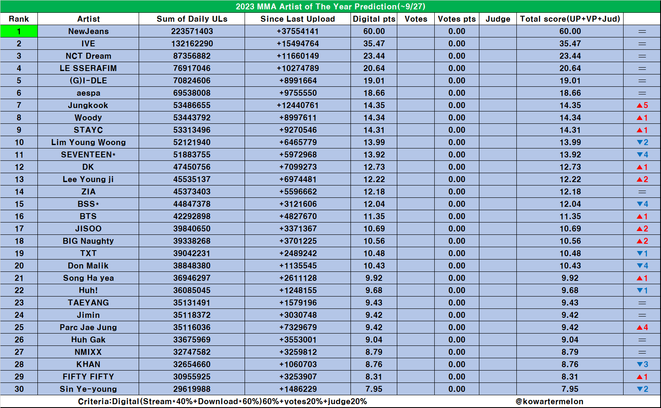Click the equals trend indicator for IVE
661x408 pixels.
coord(642,44)
